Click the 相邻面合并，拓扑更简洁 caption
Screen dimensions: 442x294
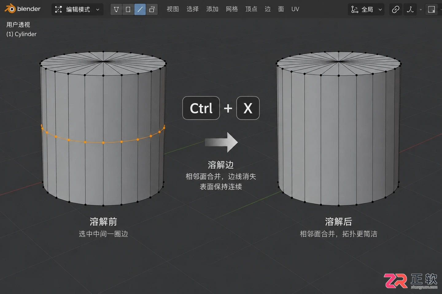339,234
